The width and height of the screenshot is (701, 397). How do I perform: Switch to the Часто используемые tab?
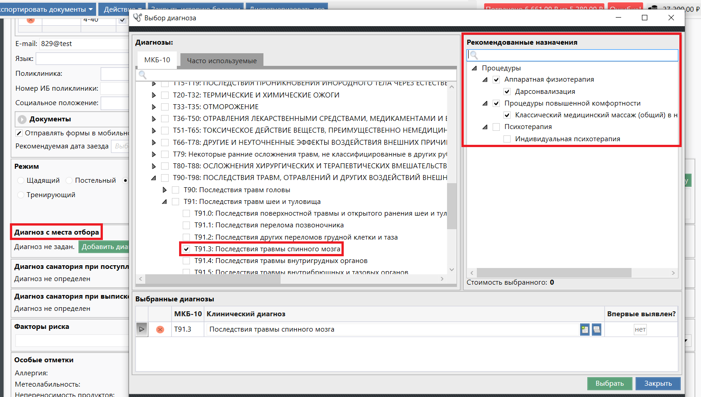pos(221,60)
